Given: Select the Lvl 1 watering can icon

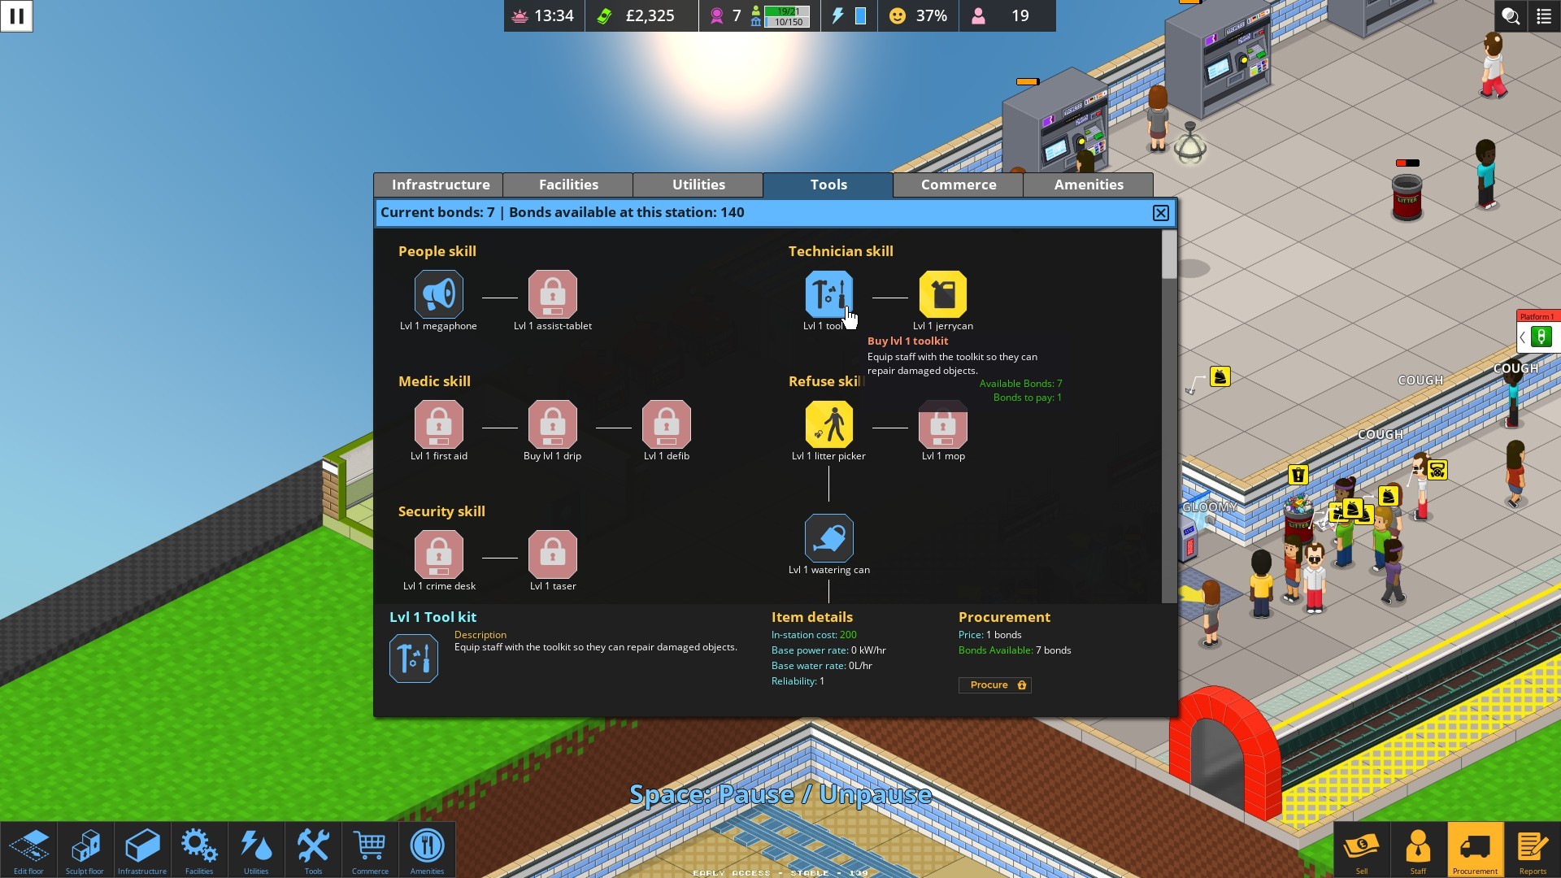Looking at the screenshot, I should coord(828,537).
